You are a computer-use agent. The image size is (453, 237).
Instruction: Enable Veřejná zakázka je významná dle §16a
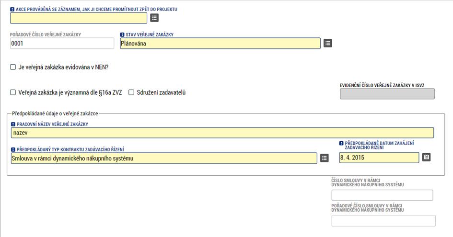pyautogui.click(x=13, y=92)
